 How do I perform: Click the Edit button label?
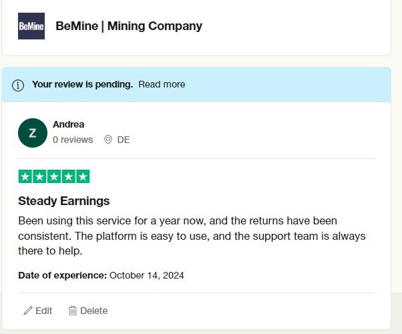pos(43,311)
